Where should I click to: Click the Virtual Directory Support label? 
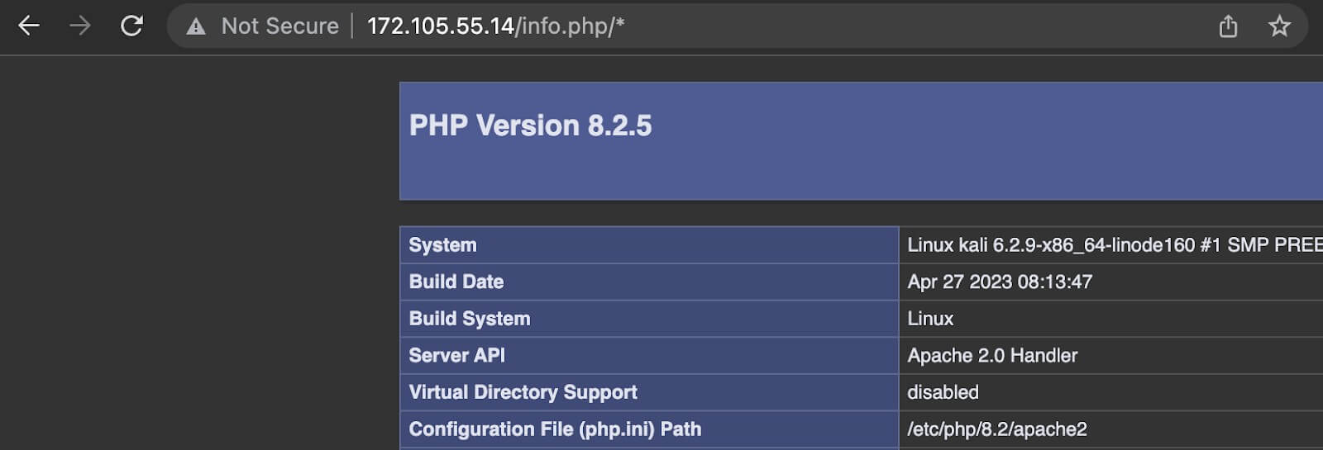pos(523,392)
